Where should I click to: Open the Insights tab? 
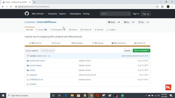(111, 30)
